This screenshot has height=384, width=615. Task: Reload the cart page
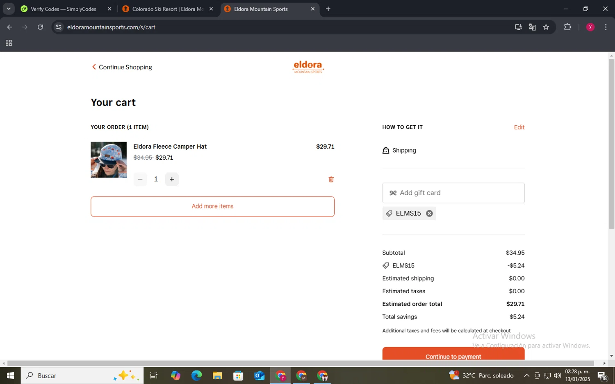click(x=40, y=27)
